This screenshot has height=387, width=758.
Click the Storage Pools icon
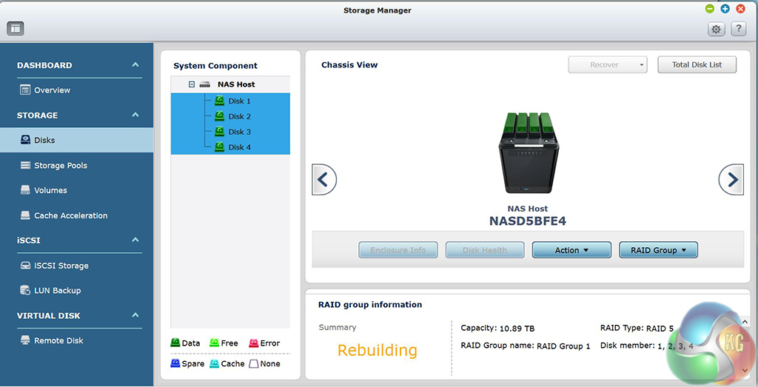coord(25,165)
